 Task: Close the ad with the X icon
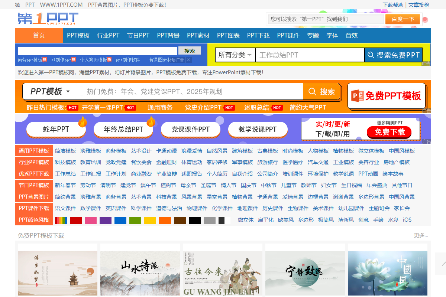pyautogui.click(x=188, y=60)
